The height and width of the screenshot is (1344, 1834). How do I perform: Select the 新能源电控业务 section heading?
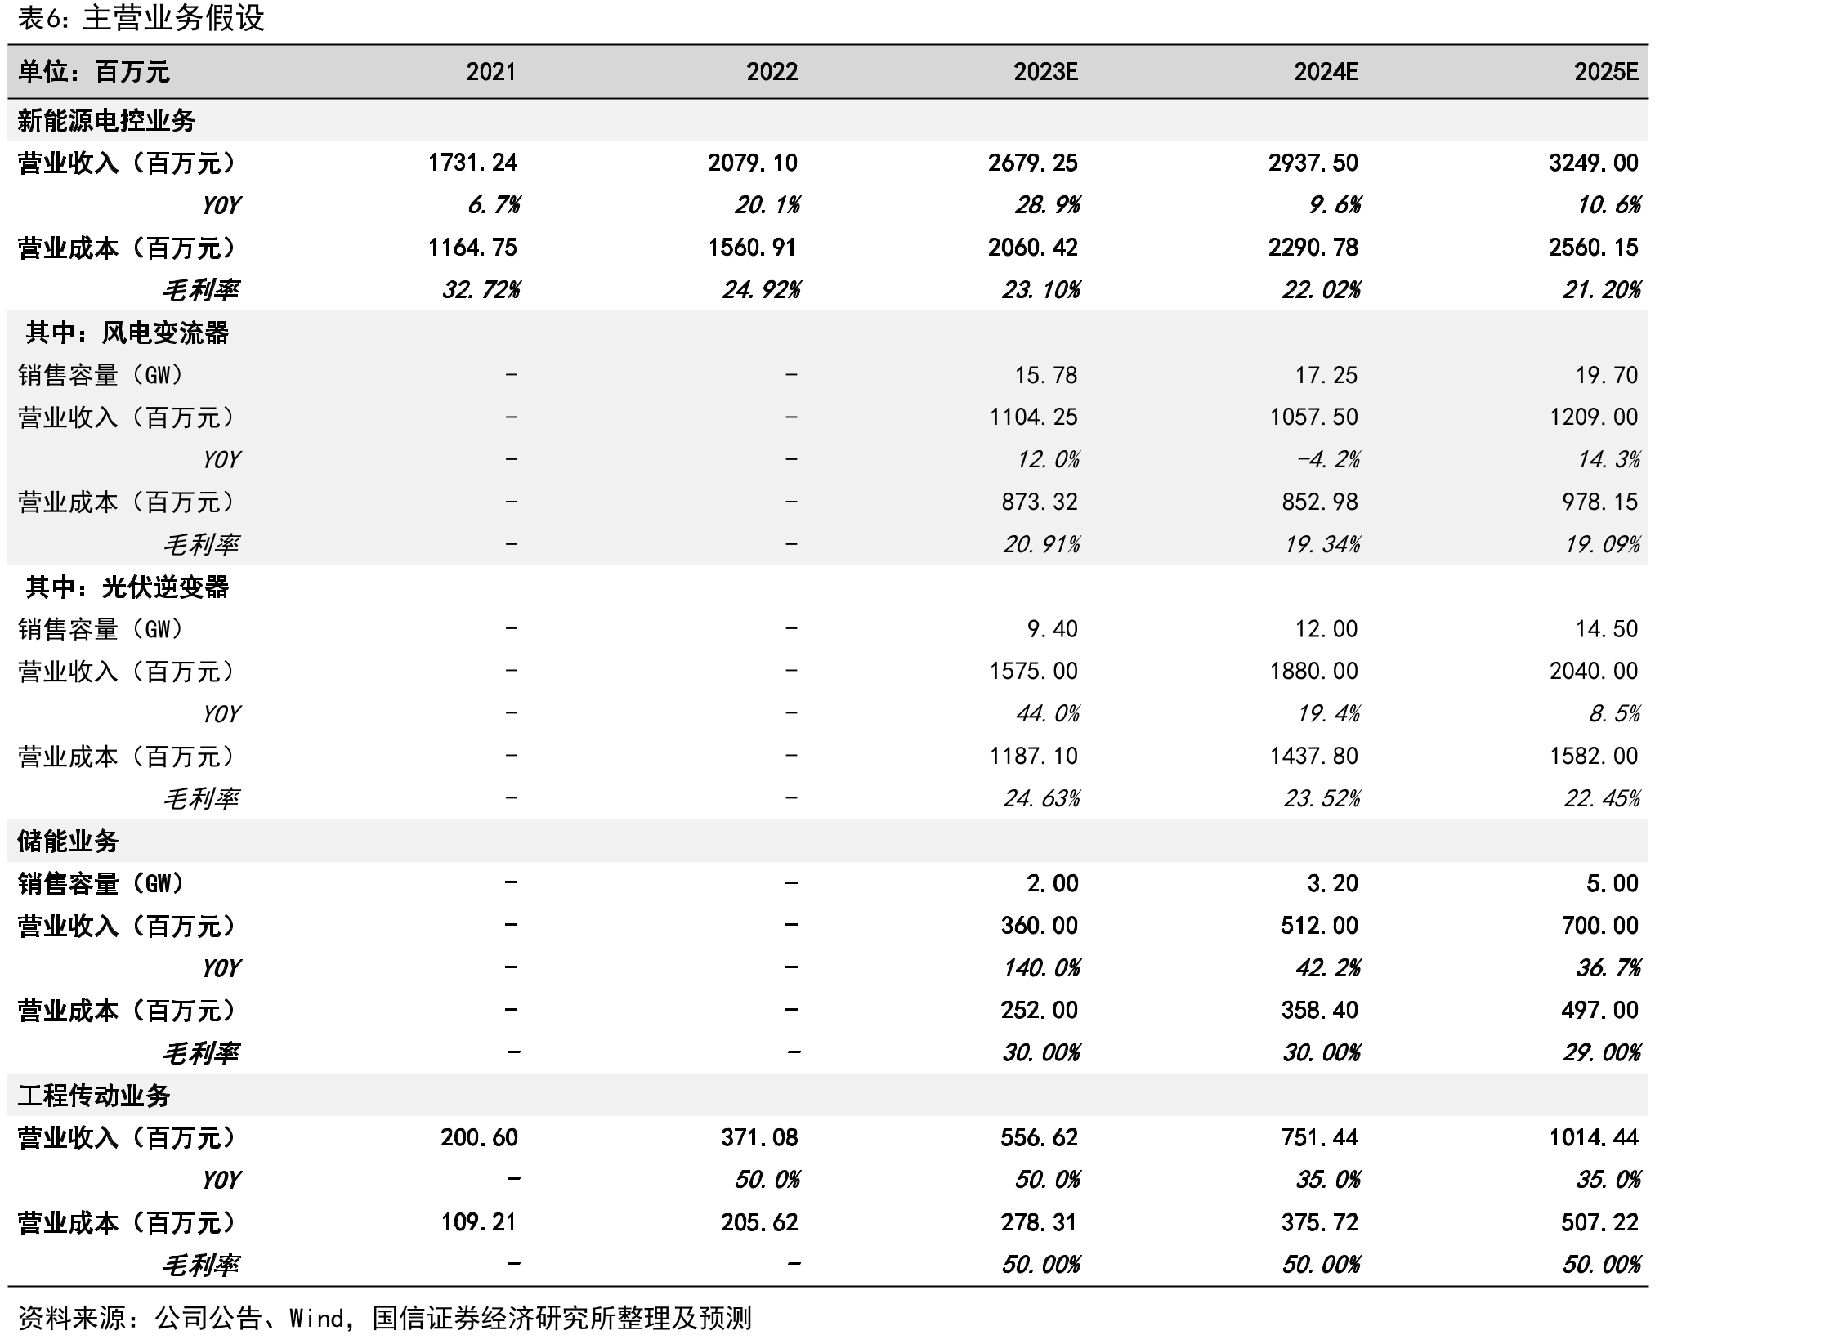[106, 121]
